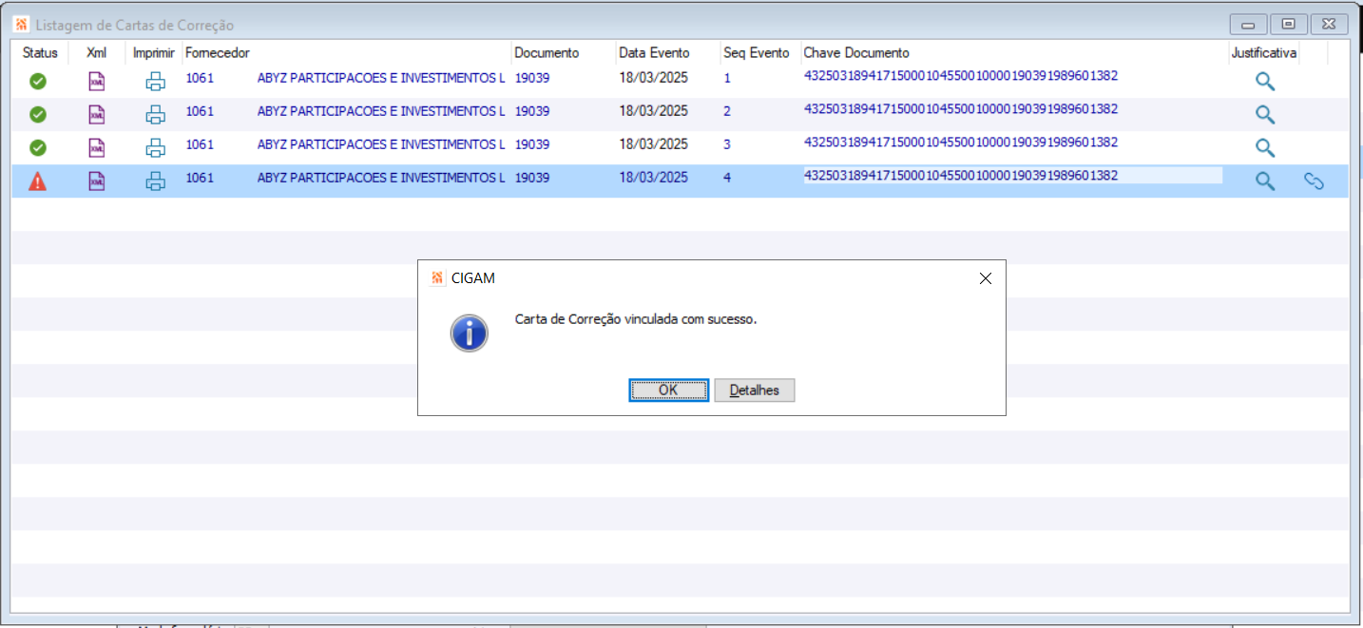This screenshot has width=1363, height=628.
Task: View justificativa magnifier for sequence 1
Action: click(x=1265, y=82)
